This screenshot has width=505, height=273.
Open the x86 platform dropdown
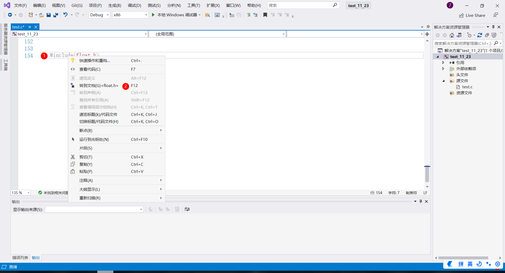point(130,15)
